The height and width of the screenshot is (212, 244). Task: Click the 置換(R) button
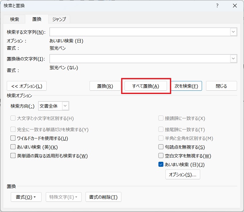pyautogui.click(x=105, y=86)
